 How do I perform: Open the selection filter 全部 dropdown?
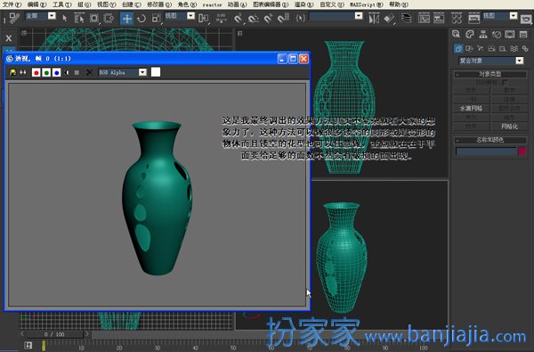(x=52, y=16)
